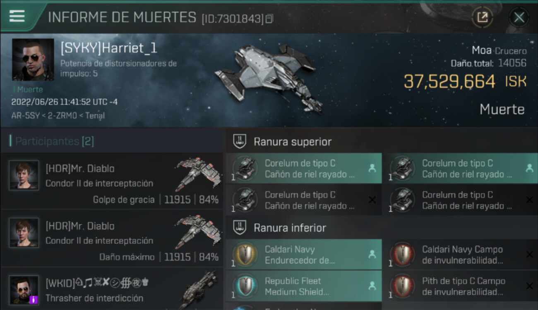Tap the share/export report icon

(482, 17)
